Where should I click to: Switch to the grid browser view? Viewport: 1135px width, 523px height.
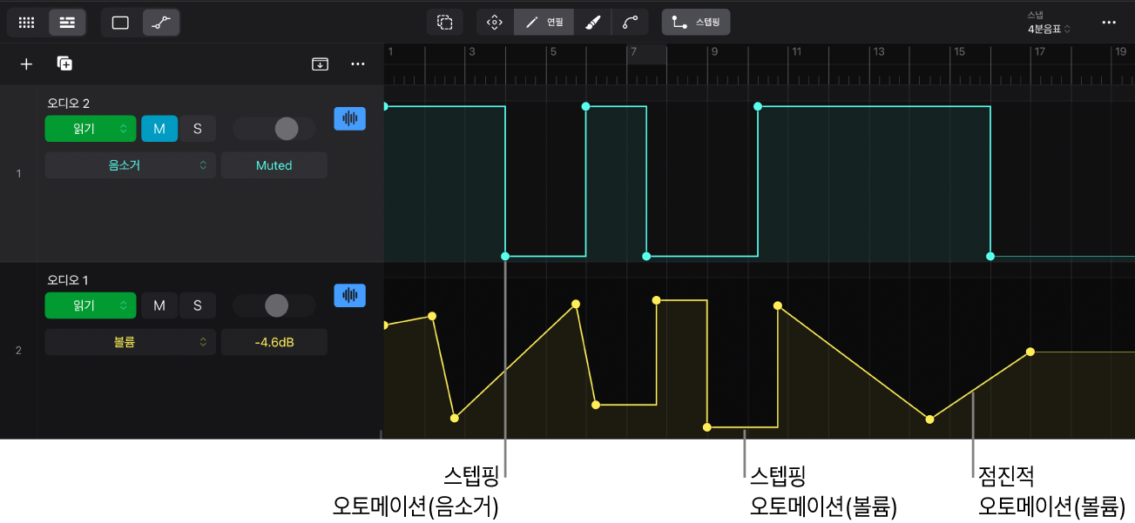point(27,23)
